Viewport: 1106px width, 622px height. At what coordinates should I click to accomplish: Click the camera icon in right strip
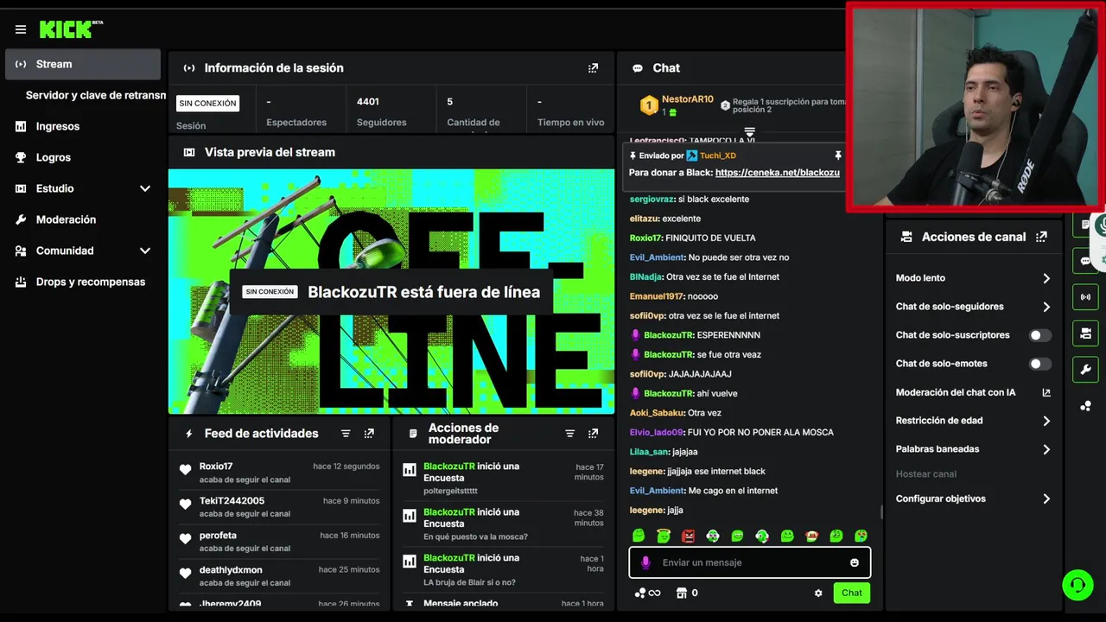click(x=1086, y=333)
